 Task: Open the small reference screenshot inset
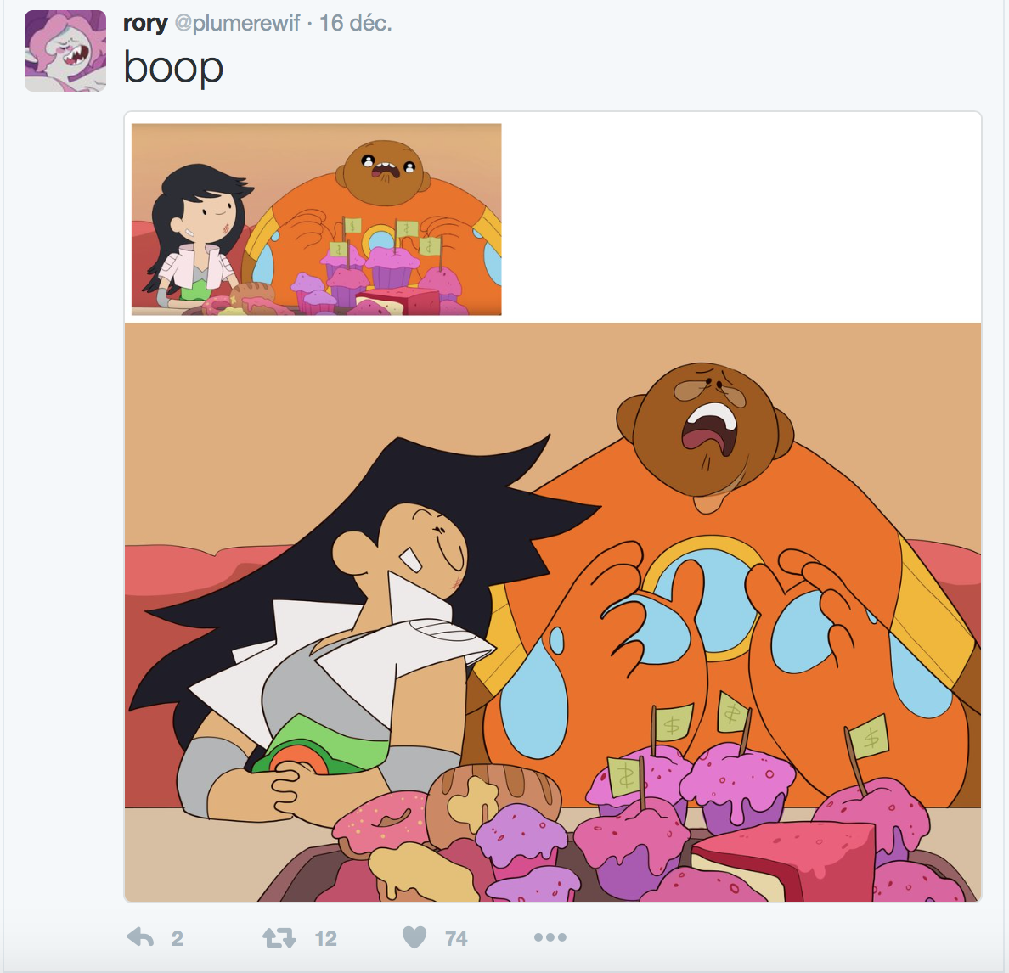coord(317,219)
